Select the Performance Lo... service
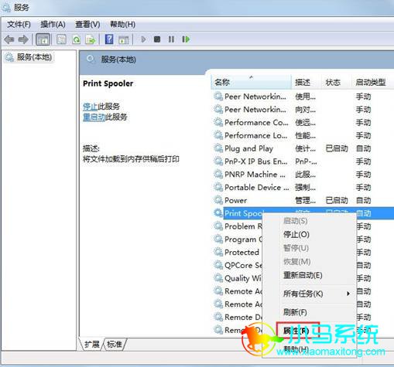This screenshot has width=394, height=367. 303,135
